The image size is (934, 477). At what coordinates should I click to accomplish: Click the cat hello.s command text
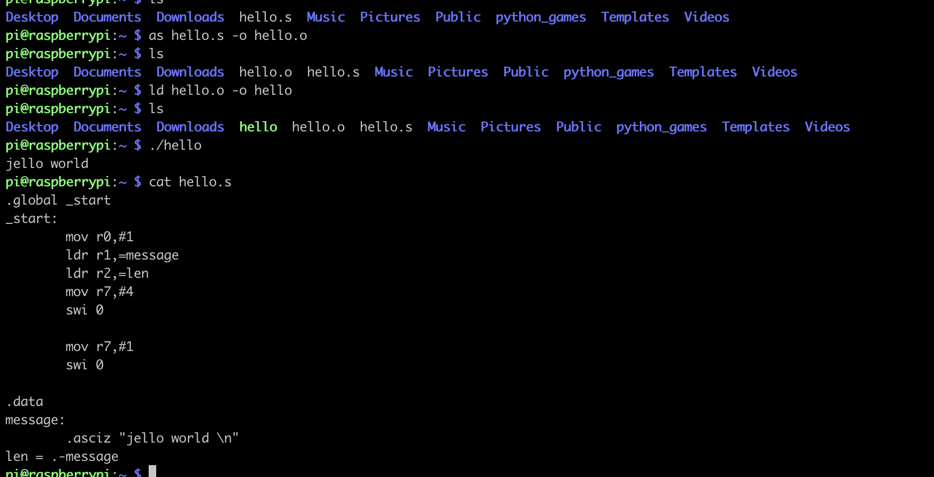pos(190,182)
